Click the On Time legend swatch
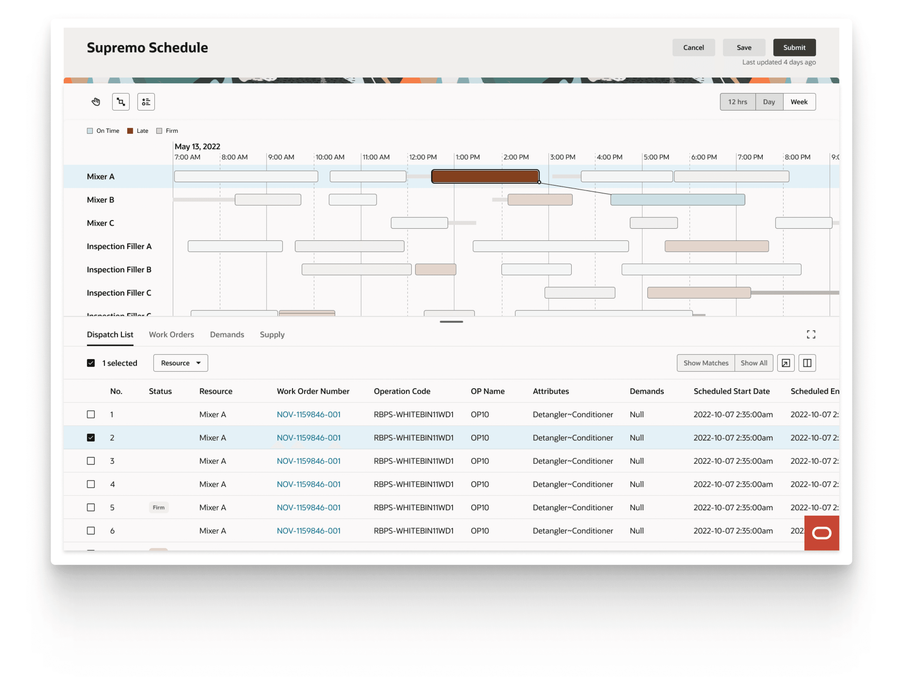The image size is (903, 677). [x=90, y=131]
